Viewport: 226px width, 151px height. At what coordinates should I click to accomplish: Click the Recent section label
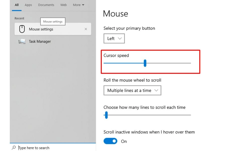point(19,18)
